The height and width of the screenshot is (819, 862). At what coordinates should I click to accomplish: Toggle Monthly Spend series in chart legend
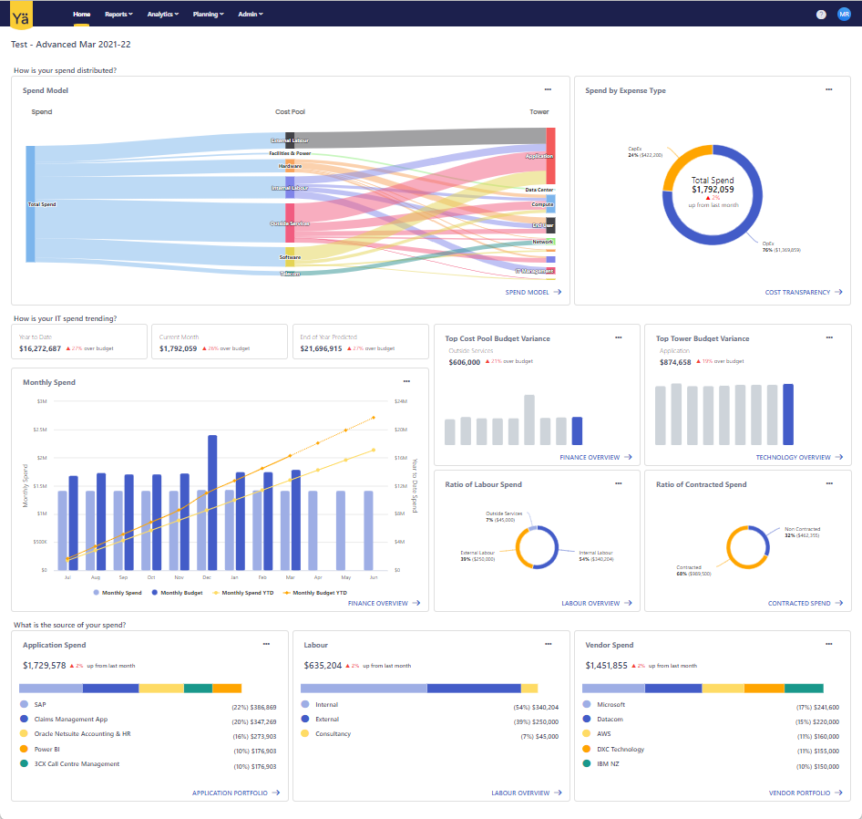(x=118, y=593)
